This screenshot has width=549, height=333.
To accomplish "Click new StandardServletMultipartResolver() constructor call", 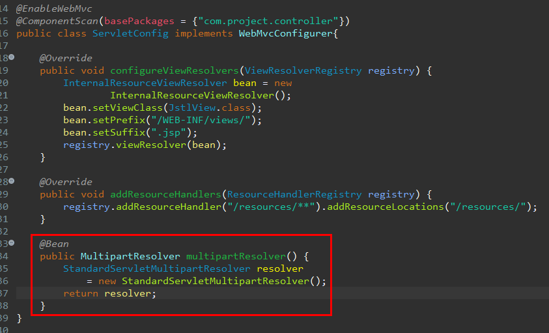I will (212, 281).
